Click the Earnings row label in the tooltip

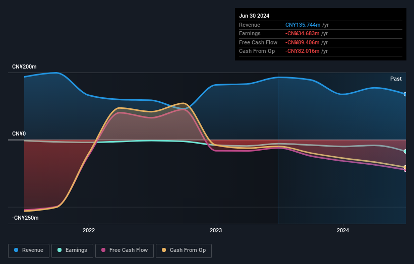coord(250,33)
